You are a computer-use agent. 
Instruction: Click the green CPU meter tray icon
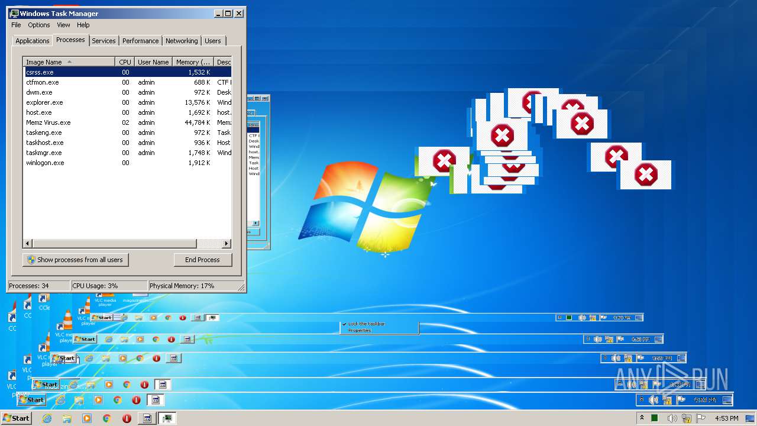pyautogui.click(x=655, y=418)
